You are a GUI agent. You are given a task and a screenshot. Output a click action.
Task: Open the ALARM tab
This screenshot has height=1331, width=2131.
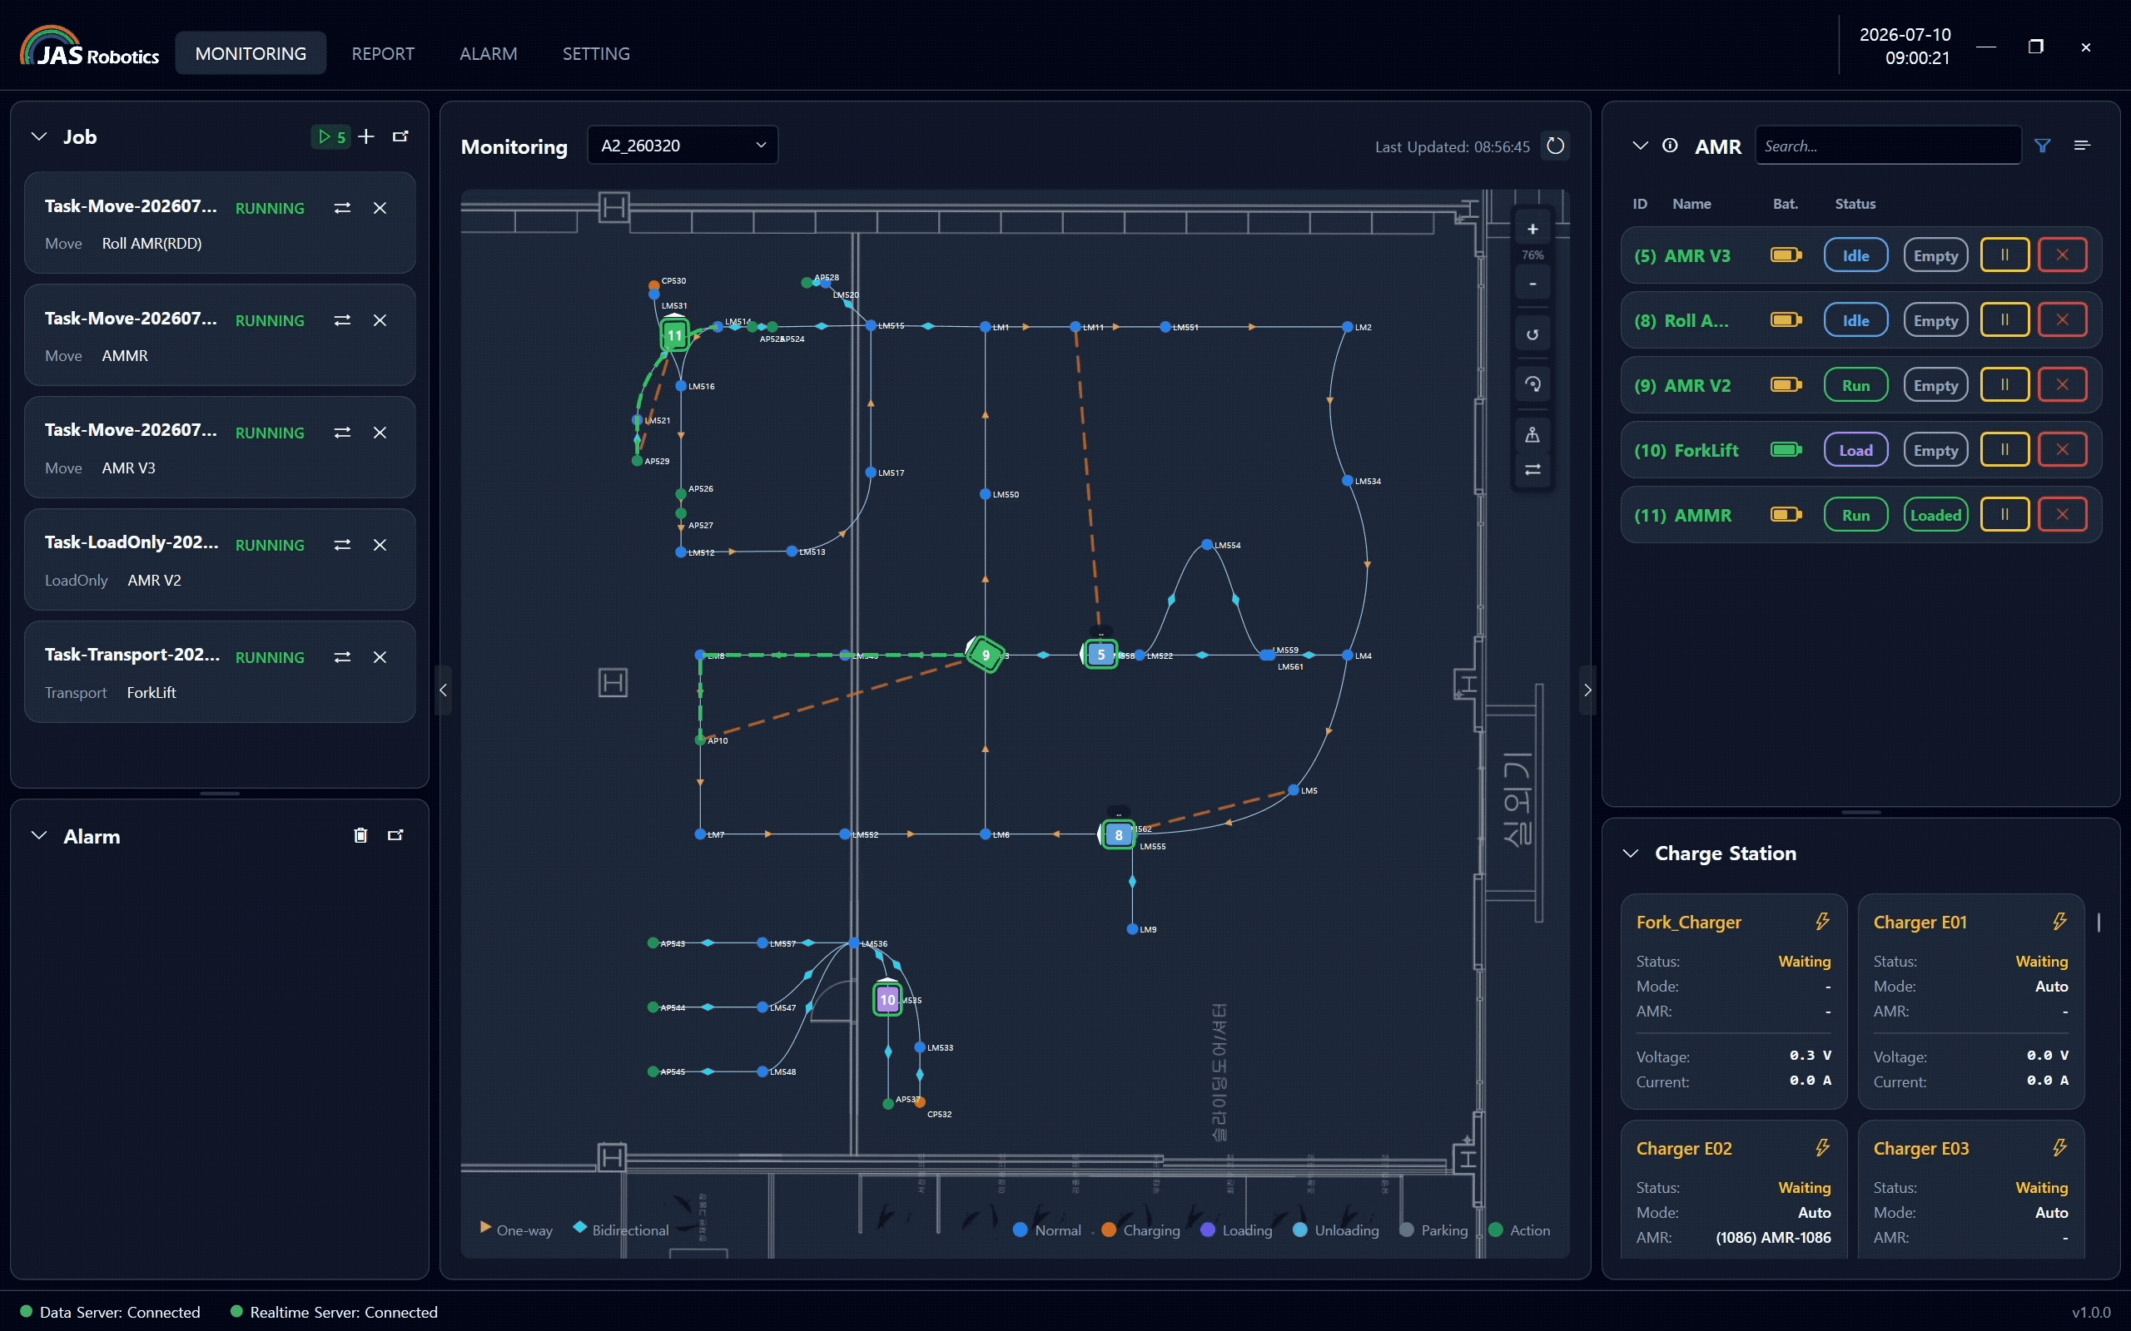pos(489,54)
